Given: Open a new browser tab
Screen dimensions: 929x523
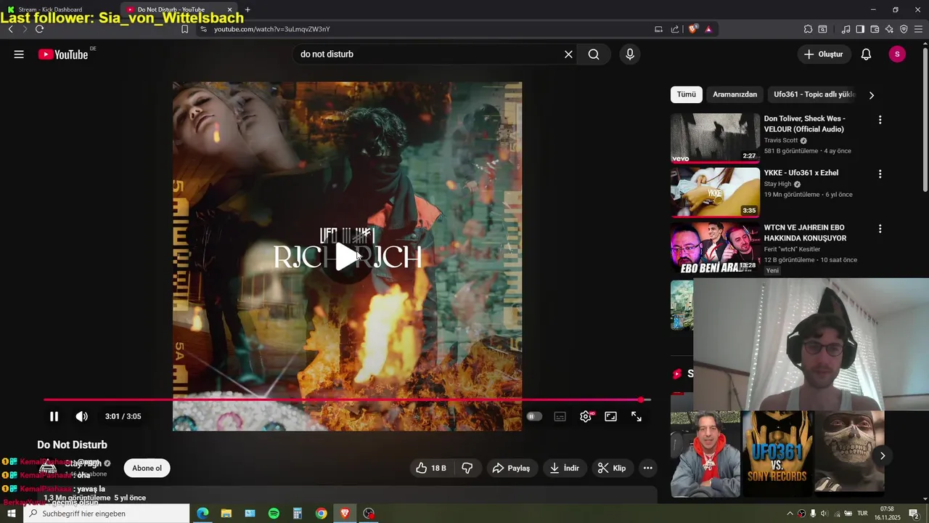Looking at the screenshot, I should [247, 9].
